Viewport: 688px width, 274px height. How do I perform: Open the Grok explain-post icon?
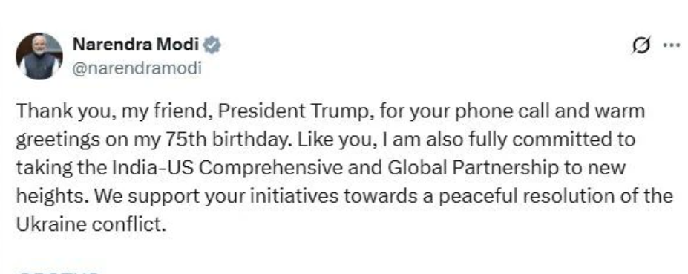click(641, 45)
